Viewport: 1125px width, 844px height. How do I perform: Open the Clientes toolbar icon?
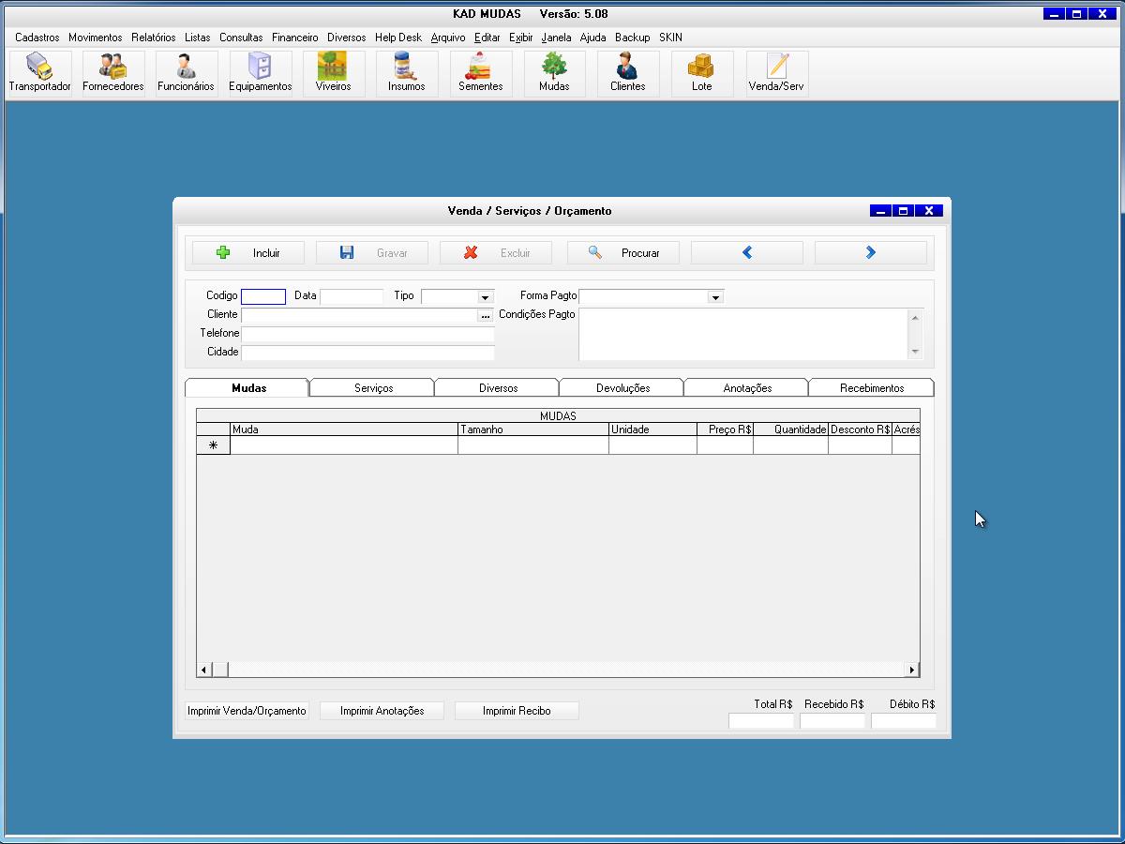[x=627, y=73]
